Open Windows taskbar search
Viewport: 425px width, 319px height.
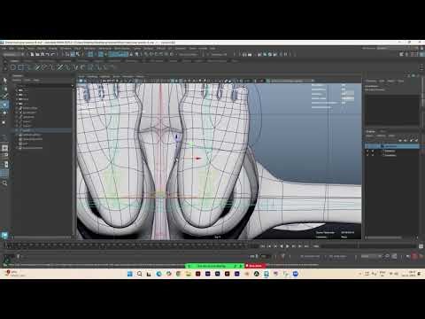coord(139,274)
